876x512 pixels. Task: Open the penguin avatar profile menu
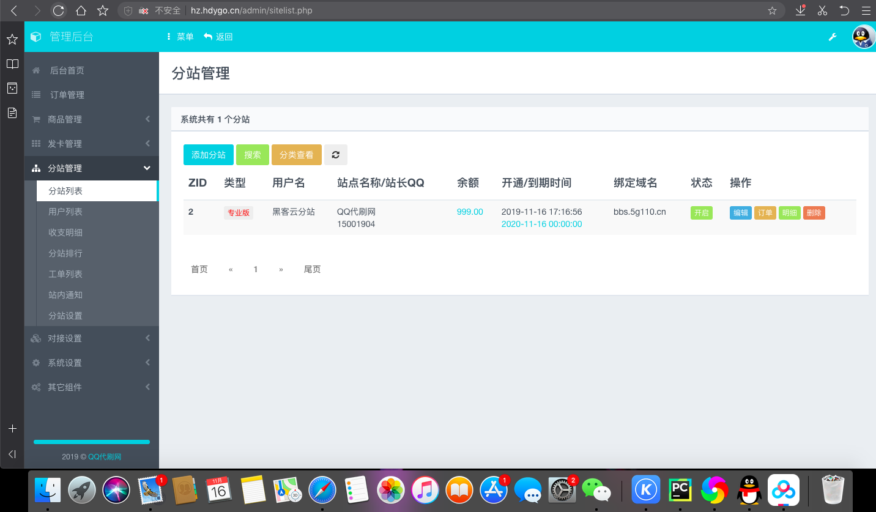point(863,37)
